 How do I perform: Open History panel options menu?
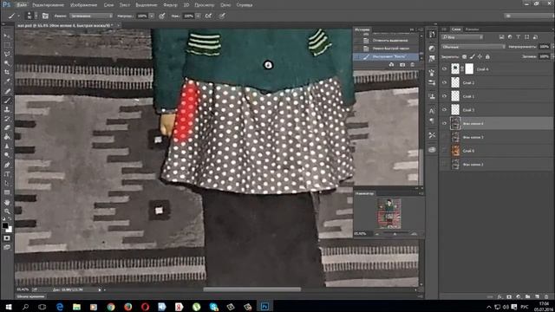coord(421,29)
